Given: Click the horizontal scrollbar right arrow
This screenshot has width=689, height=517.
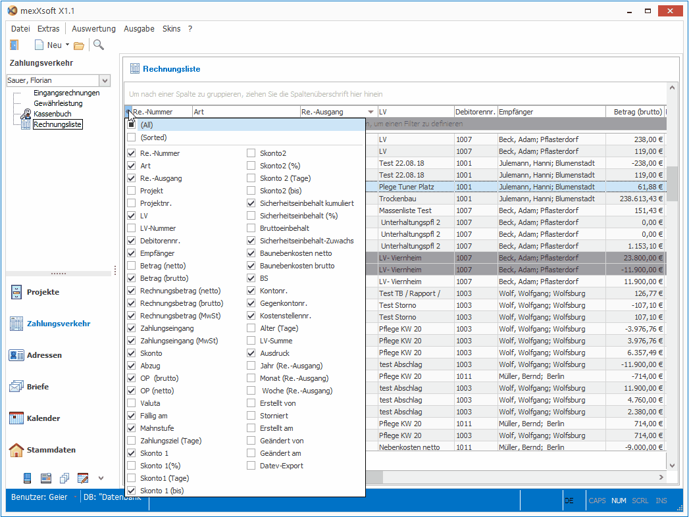Looking at the screenshot, I should coord(661,477).
